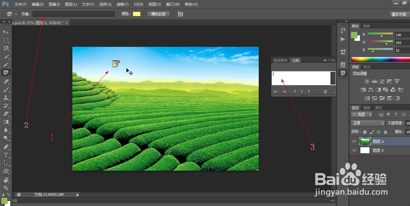The image size is (410, 206).
Task: Select the Healing Brush tool
Action: [6, 81]
